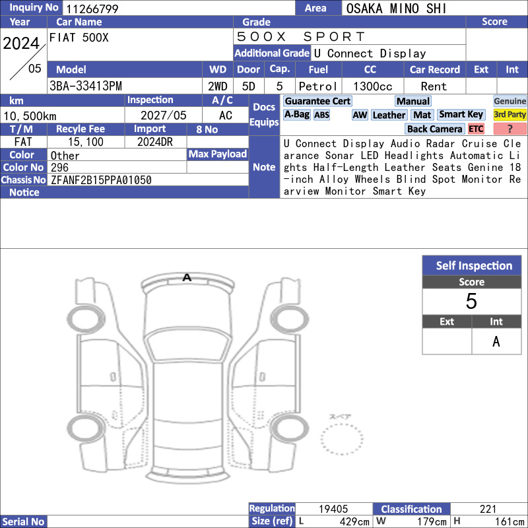Select the A-Bag equipment badge
528x528 pixels.
click(296, 115)
